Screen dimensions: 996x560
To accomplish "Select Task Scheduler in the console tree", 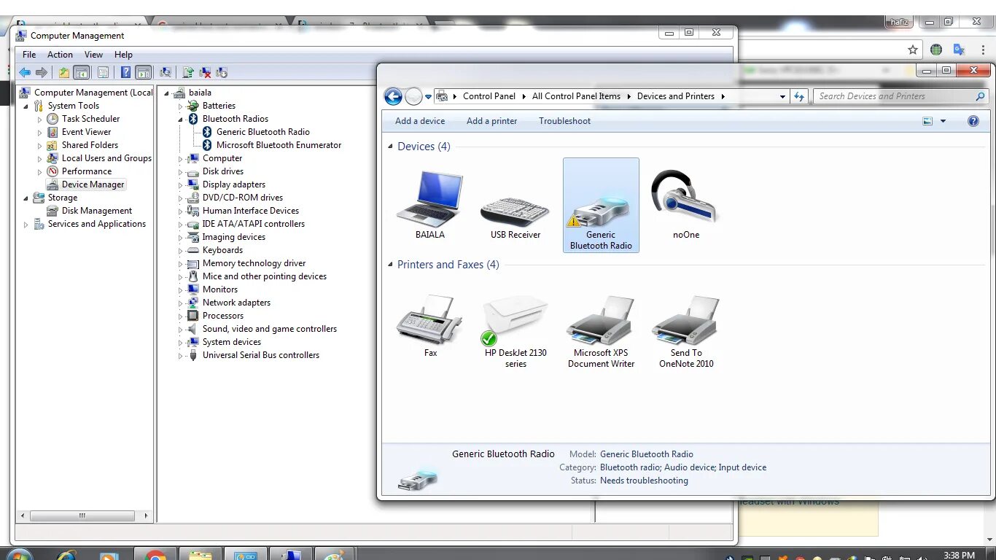I will point(90,119).
